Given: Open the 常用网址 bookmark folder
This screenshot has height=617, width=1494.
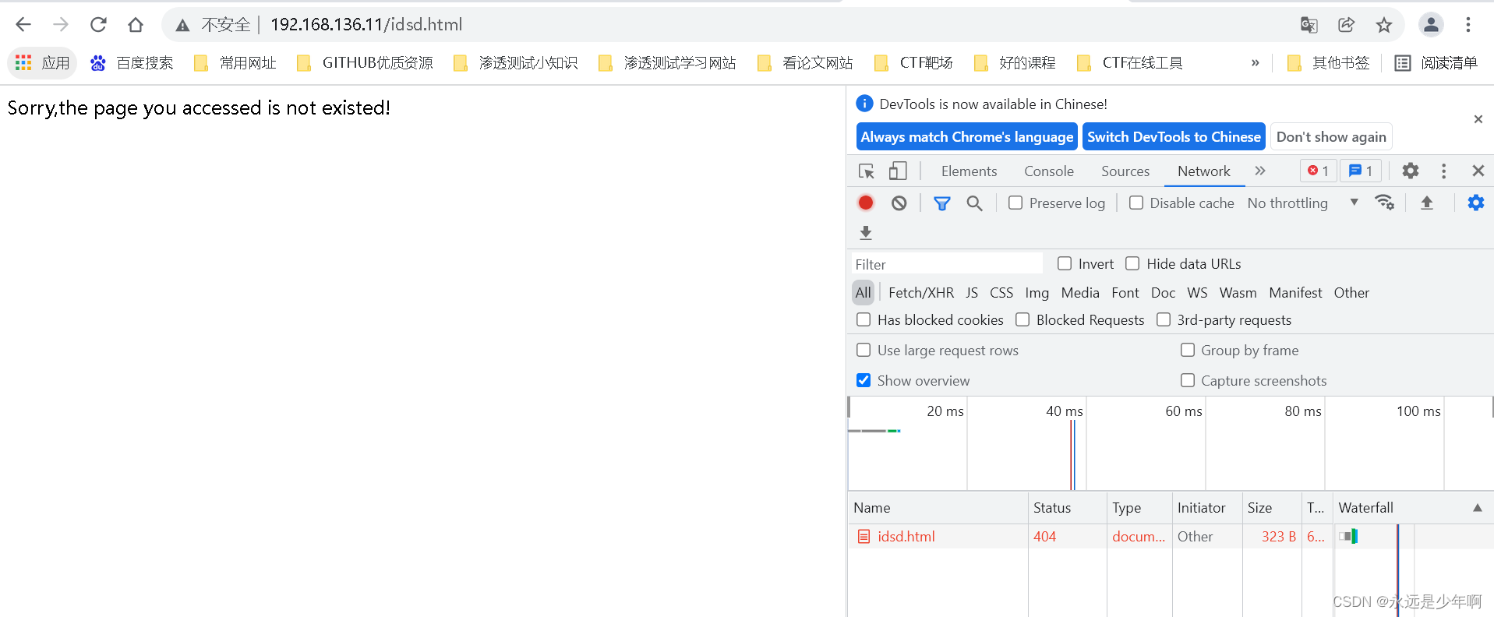Looking at the screenshot, I should tap(235, 63).
